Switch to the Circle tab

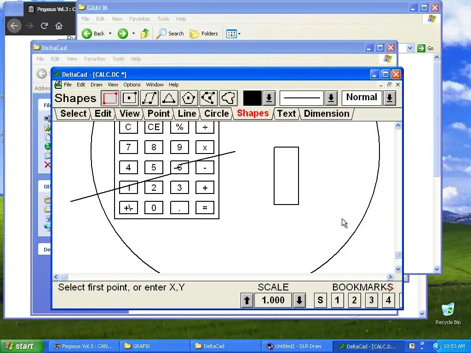[x=216, y=114]
